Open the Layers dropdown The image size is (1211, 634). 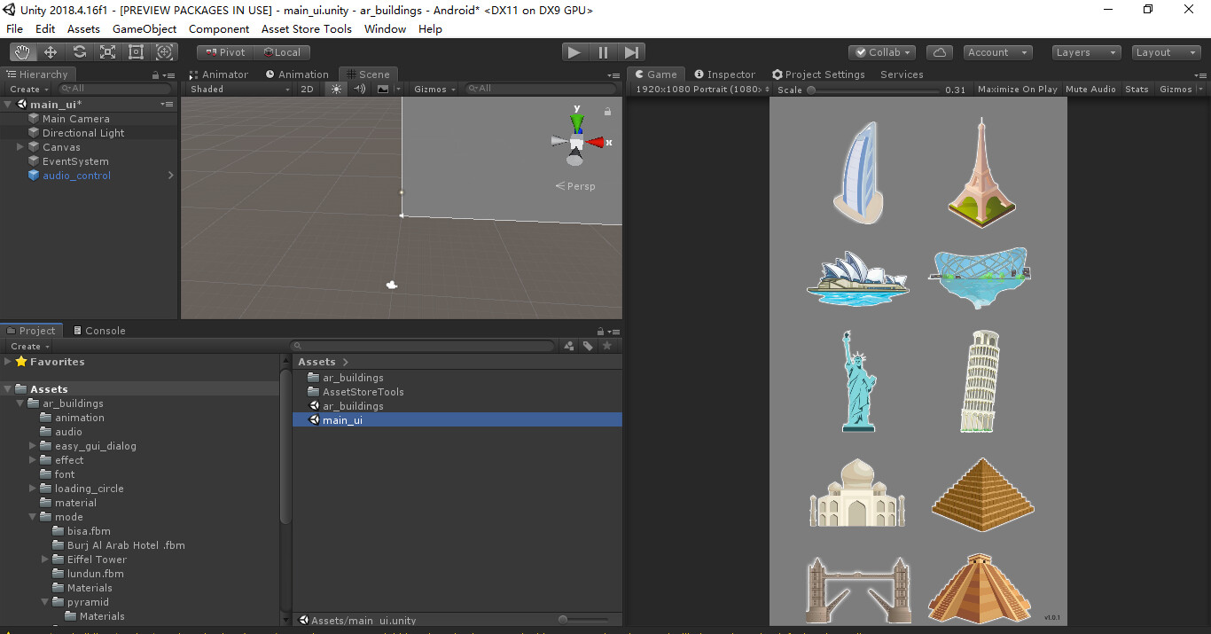1086,52
